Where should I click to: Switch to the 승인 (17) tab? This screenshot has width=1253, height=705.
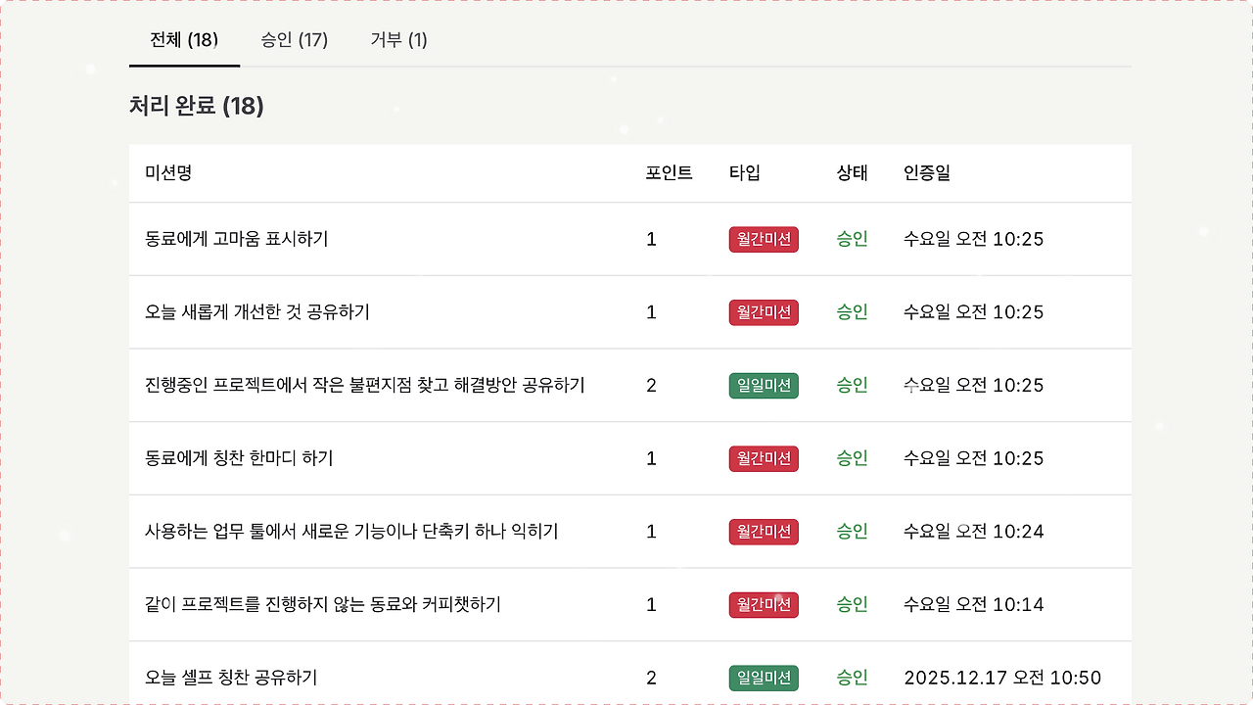coord(296,41)
